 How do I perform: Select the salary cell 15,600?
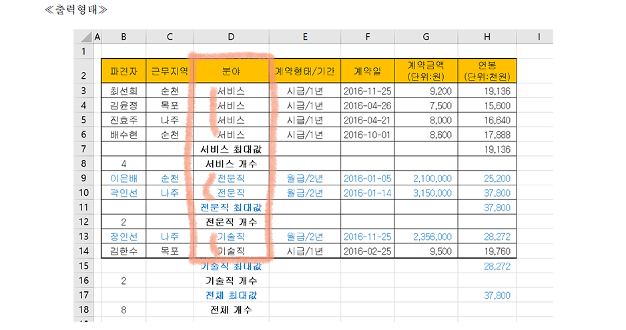tap(487, 105)
